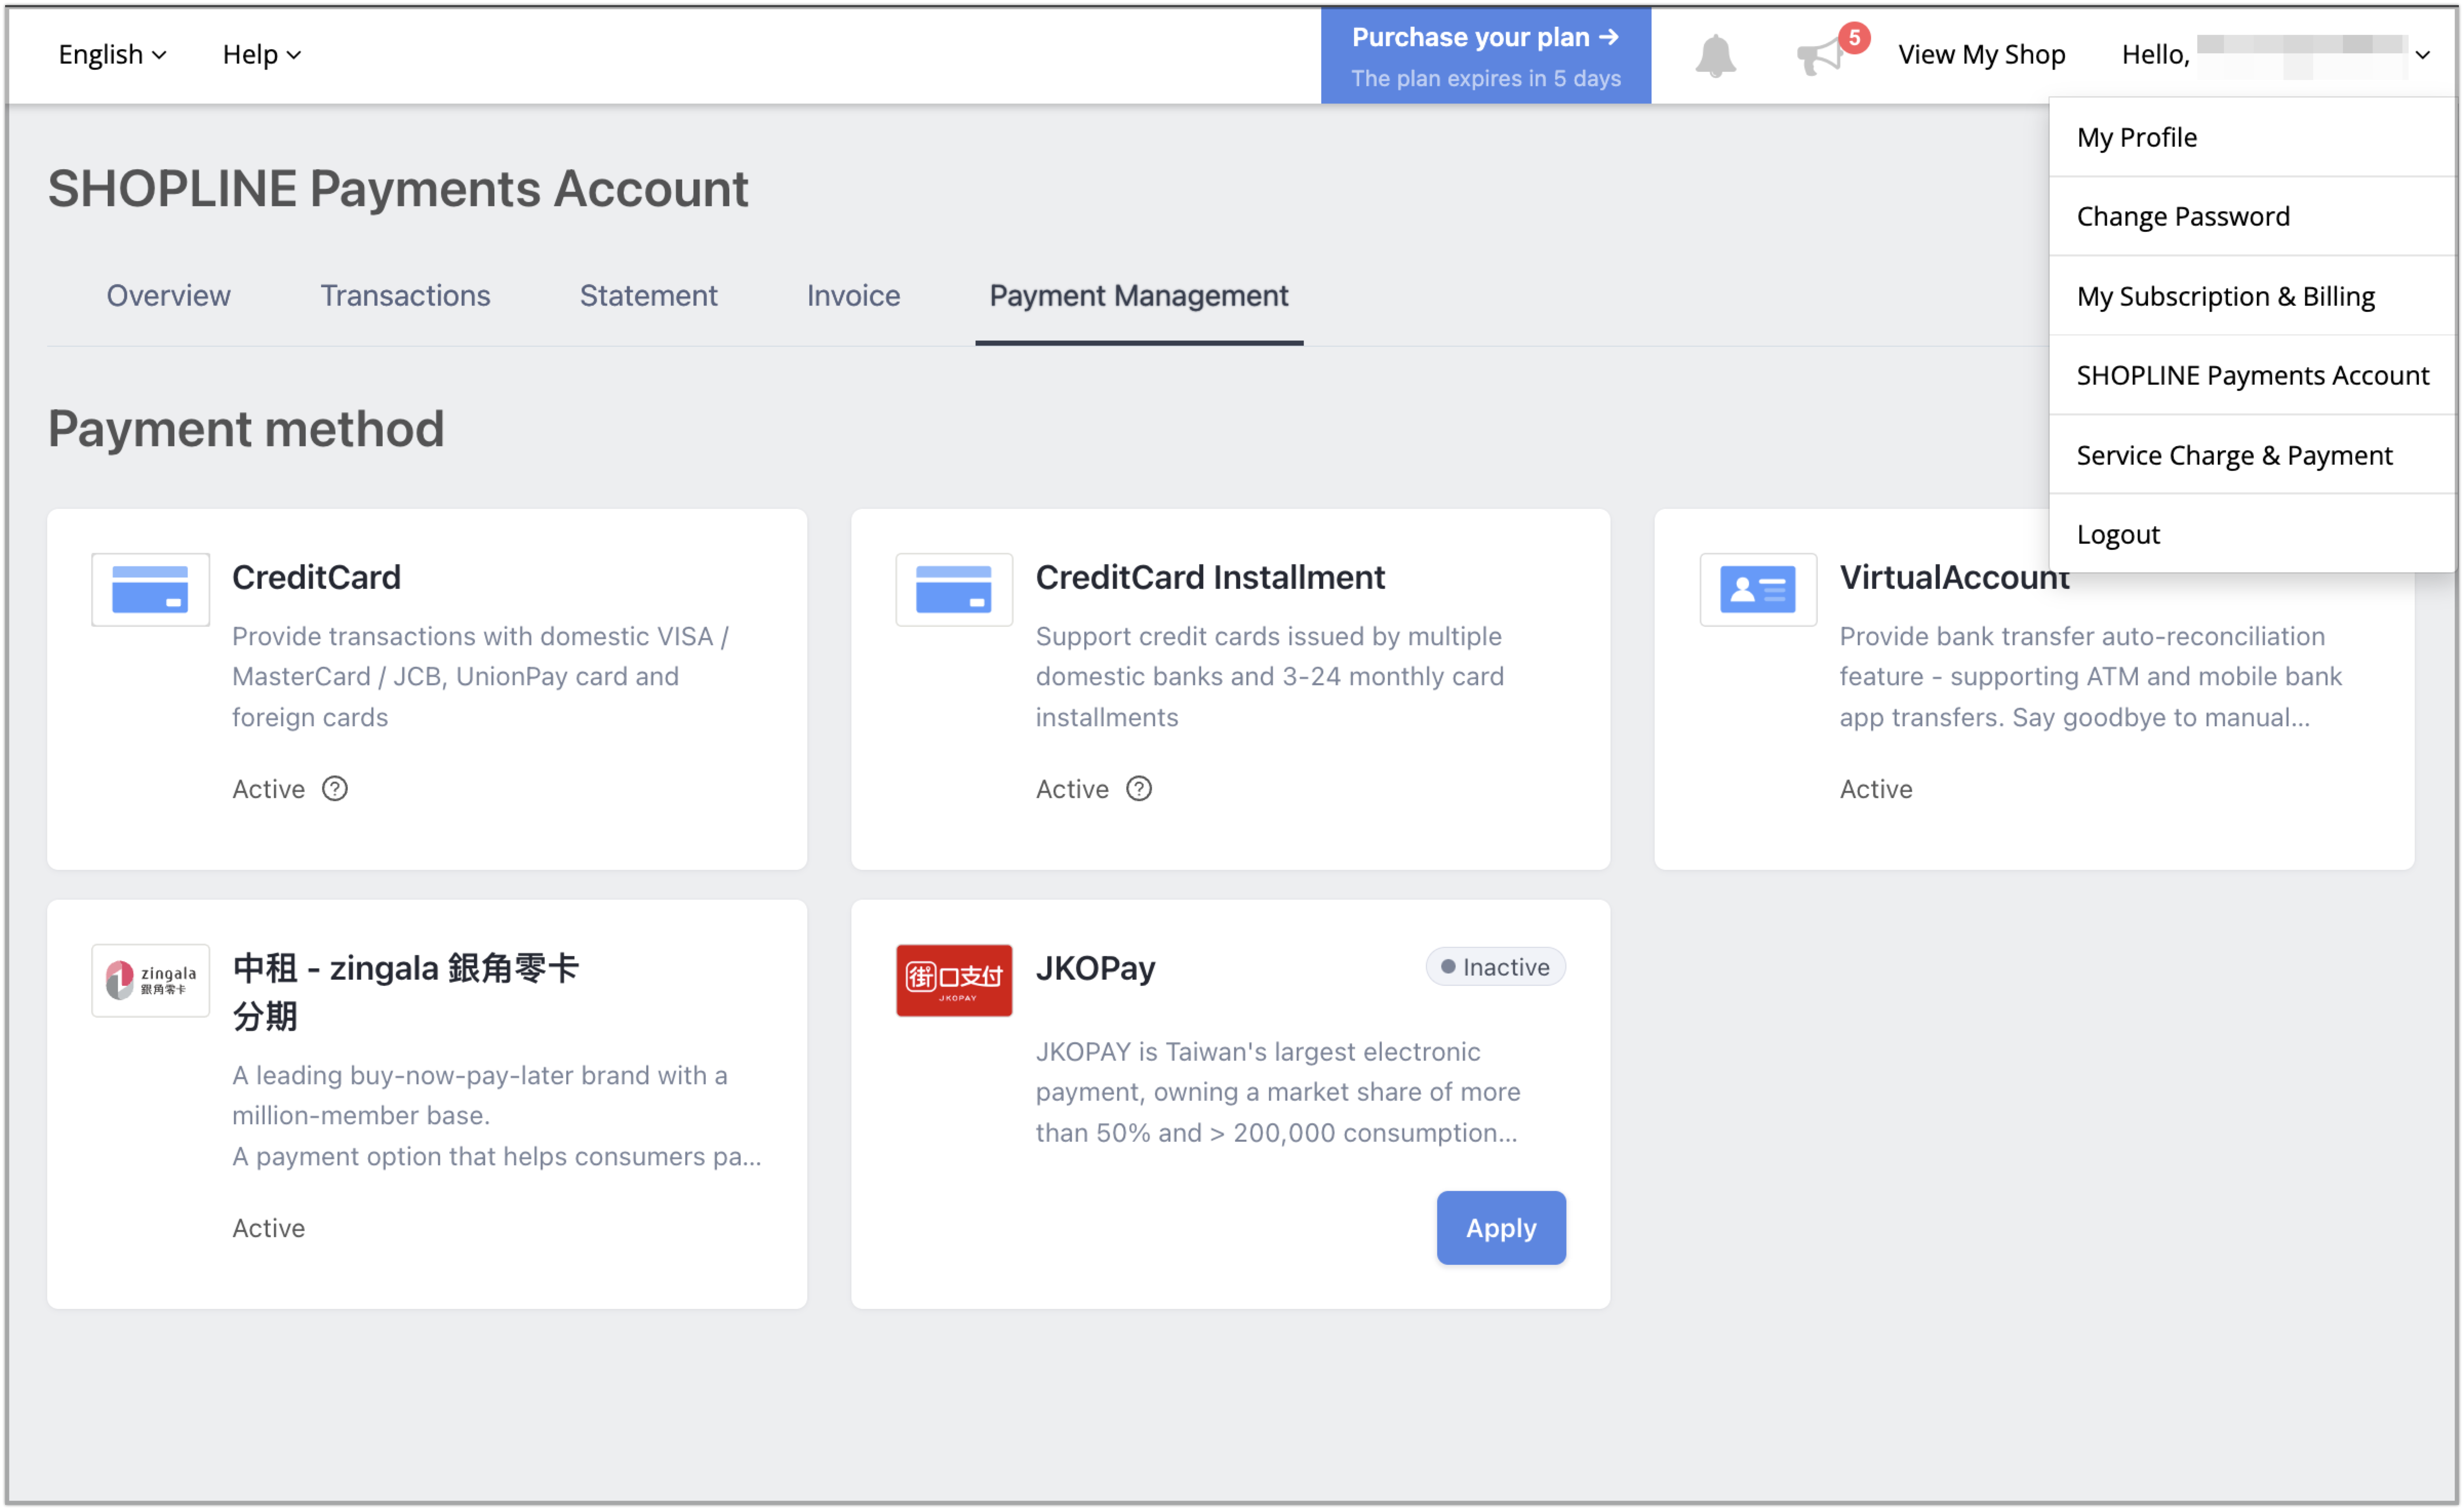Switch to the Overview tab

coord(168,296)
